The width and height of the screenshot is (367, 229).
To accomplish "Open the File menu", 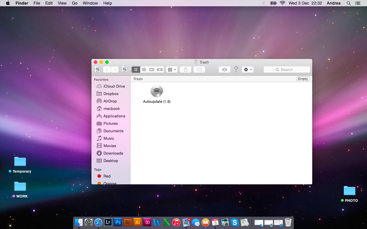I will point(37,3).
